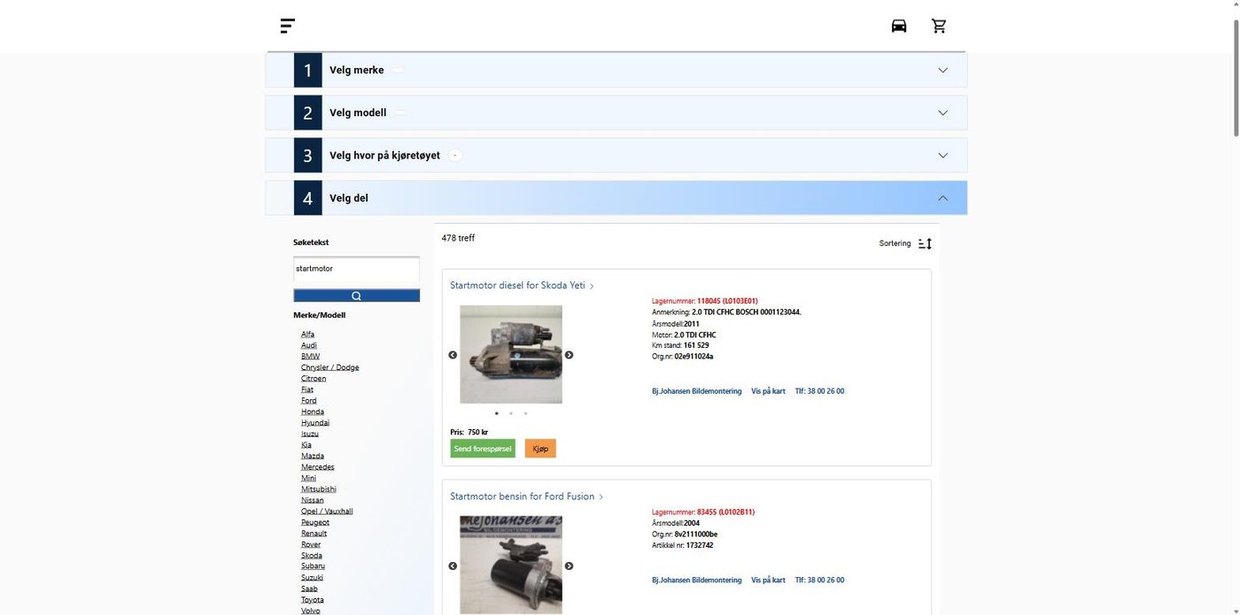This screenshot has height=615, width=1240.
Task: Call Tlf 38 00 26 00 in Skoda listing
Action: [x=819, y=391]
